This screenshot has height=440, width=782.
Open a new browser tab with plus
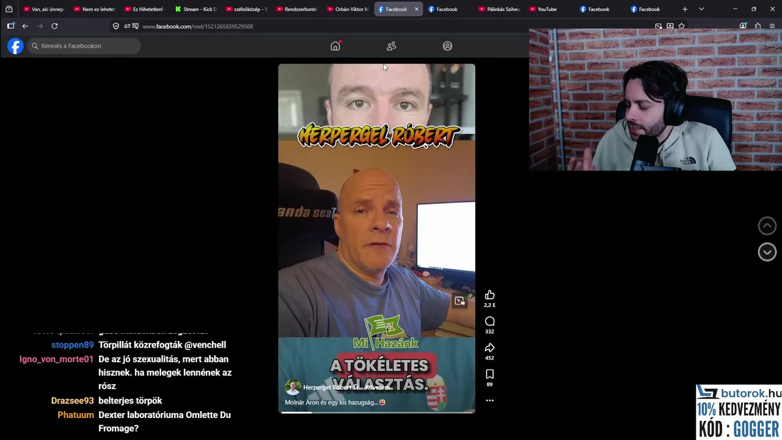tap(685, 9)
